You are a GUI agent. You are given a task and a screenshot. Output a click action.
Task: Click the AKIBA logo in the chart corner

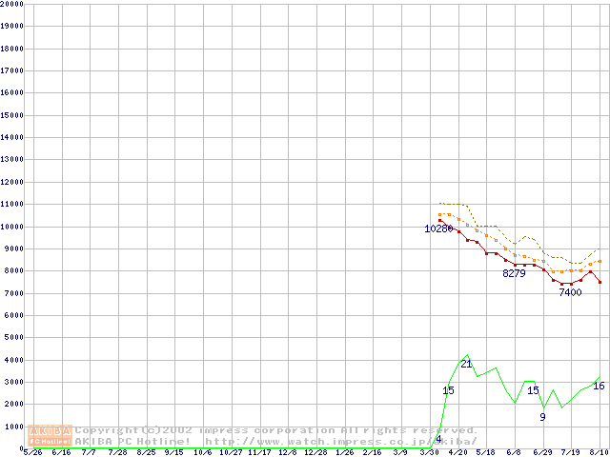pyautogui.click(x=51, y=435)
